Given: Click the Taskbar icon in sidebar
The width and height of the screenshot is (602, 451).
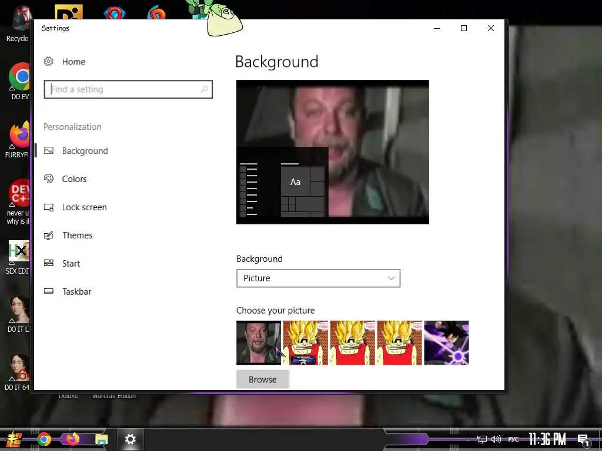Looking at the screenshot, I should pyautogui.click(x=49, y=291).
